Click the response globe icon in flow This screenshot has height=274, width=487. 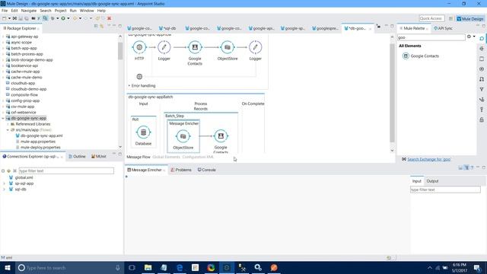pyautogui.click(x=139, y=77)
